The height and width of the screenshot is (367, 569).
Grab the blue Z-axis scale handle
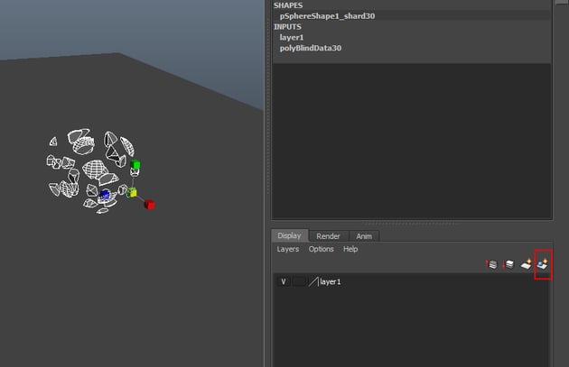pos(105,195)
